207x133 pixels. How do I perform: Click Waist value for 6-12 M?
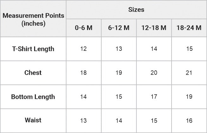(x=119, y=120)
